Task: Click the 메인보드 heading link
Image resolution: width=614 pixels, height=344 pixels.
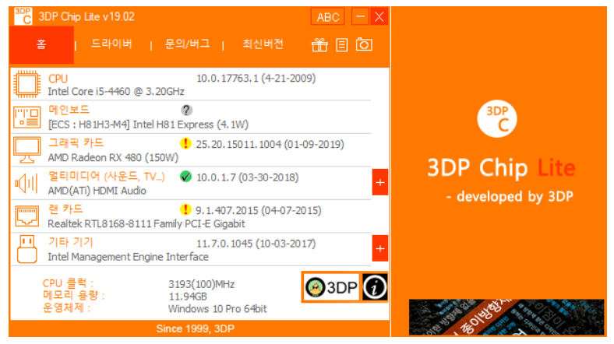Action: (69, 110)
